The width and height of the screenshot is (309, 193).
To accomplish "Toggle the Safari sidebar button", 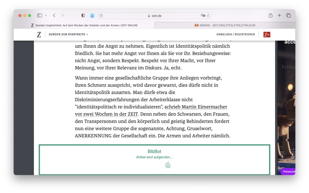I will click(x=39, y=15).
